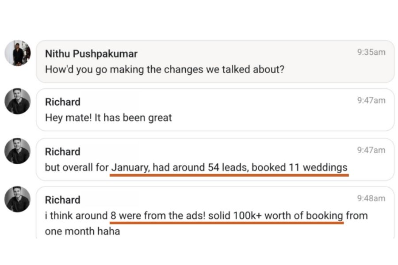The width and height of the screenshot is (398, 265).
Task: Open Nithu Pushpakumar's profile picture
Action: click(x=18, y=53)
